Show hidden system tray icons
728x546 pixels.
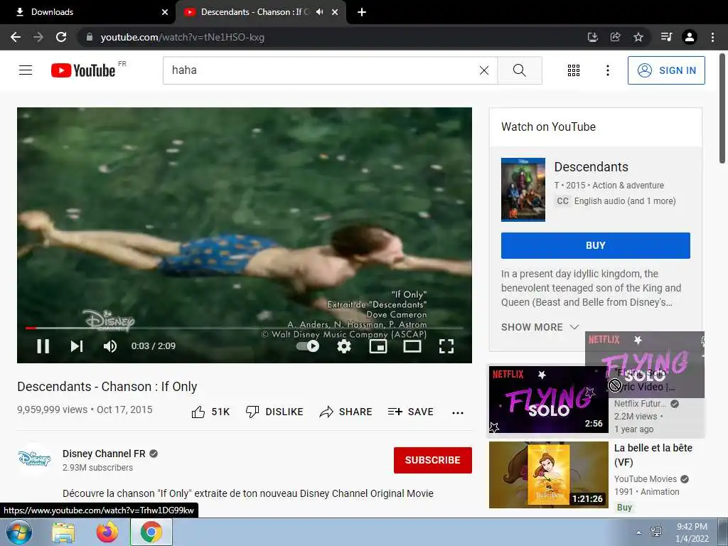tap(639, 532)
